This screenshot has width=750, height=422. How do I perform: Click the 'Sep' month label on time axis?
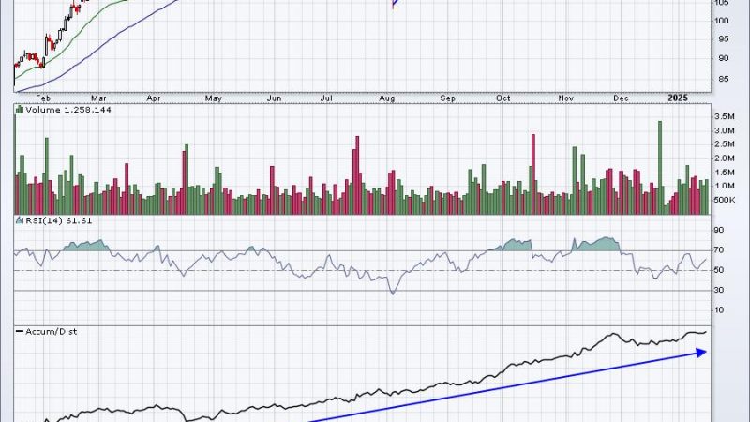pos(448,98)
